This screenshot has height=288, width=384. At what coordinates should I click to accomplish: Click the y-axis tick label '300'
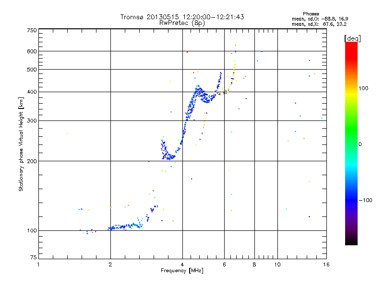coord(32,121)
